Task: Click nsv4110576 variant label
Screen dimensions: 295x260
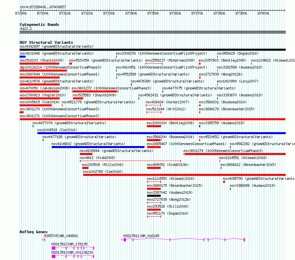Action: [x=57, y=81]
